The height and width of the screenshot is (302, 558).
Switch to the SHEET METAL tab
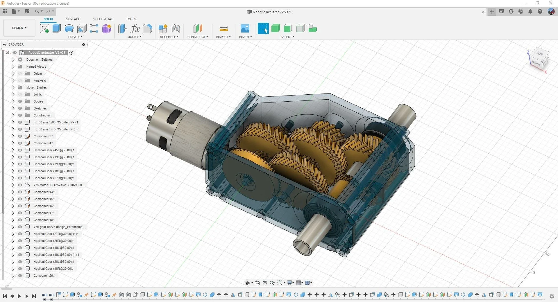click(103, 19)
